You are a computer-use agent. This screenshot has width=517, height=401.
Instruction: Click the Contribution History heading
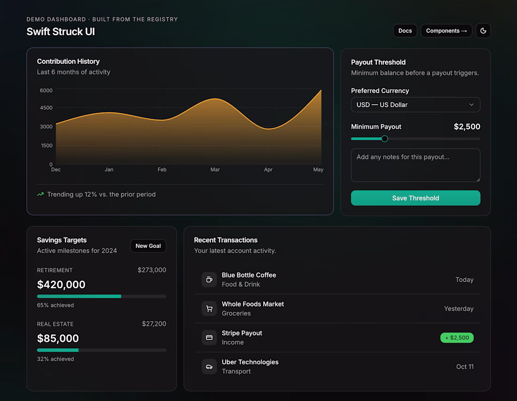(68, 62)
